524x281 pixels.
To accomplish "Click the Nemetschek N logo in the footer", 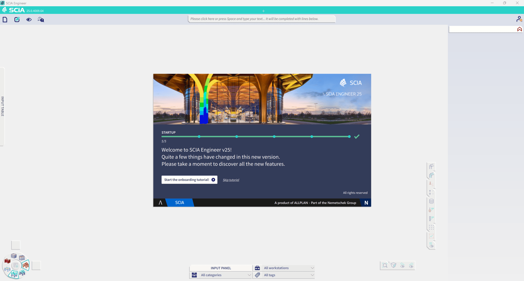I will 366,203.
